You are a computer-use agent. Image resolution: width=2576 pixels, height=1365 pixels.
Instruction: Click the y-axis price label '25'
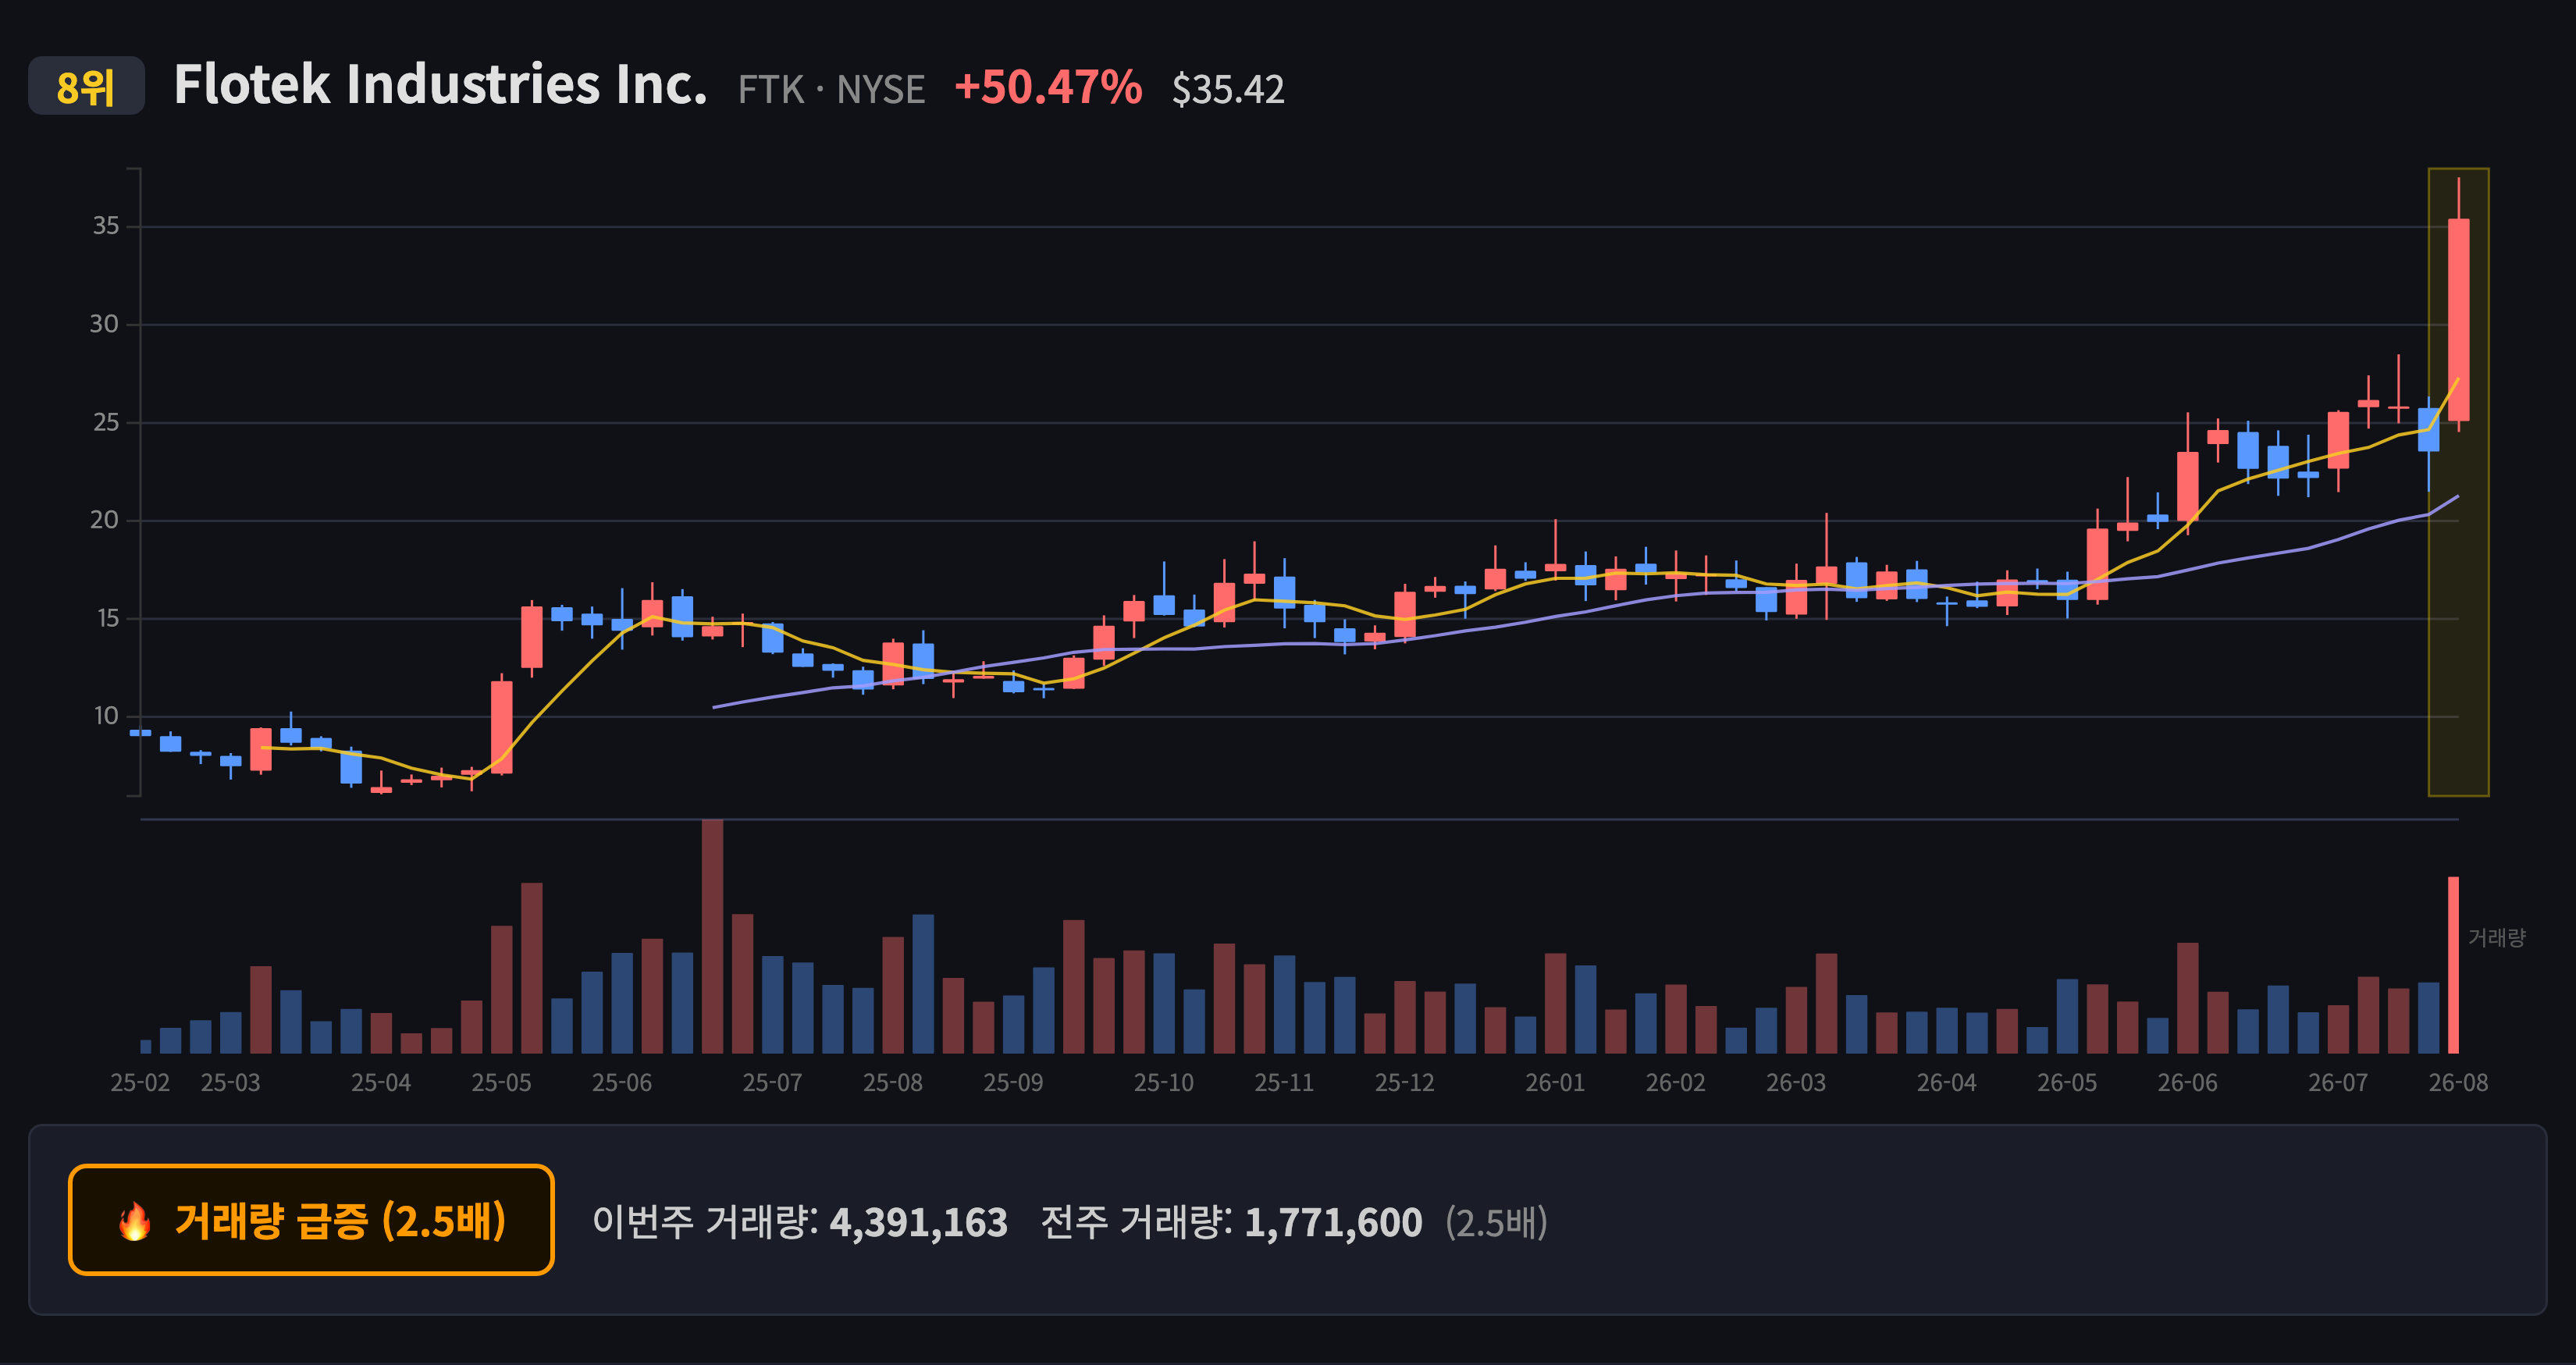tap(106, 422)
